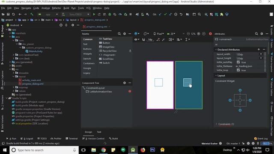Toggle the lottie_autoPlay checkbox

238,62
